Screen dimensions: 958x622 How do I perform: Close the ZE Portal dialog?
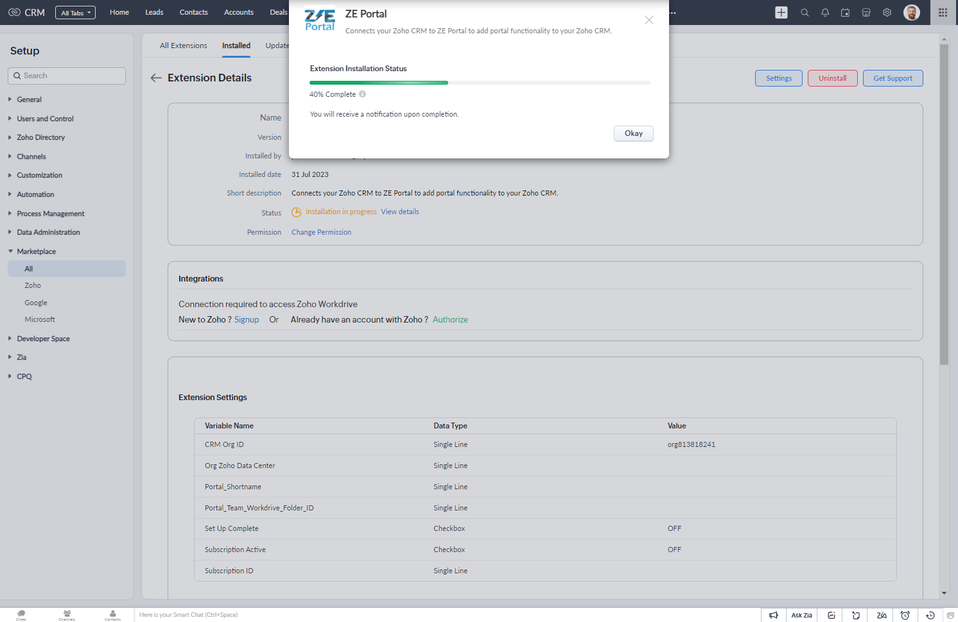coord(649,20)
